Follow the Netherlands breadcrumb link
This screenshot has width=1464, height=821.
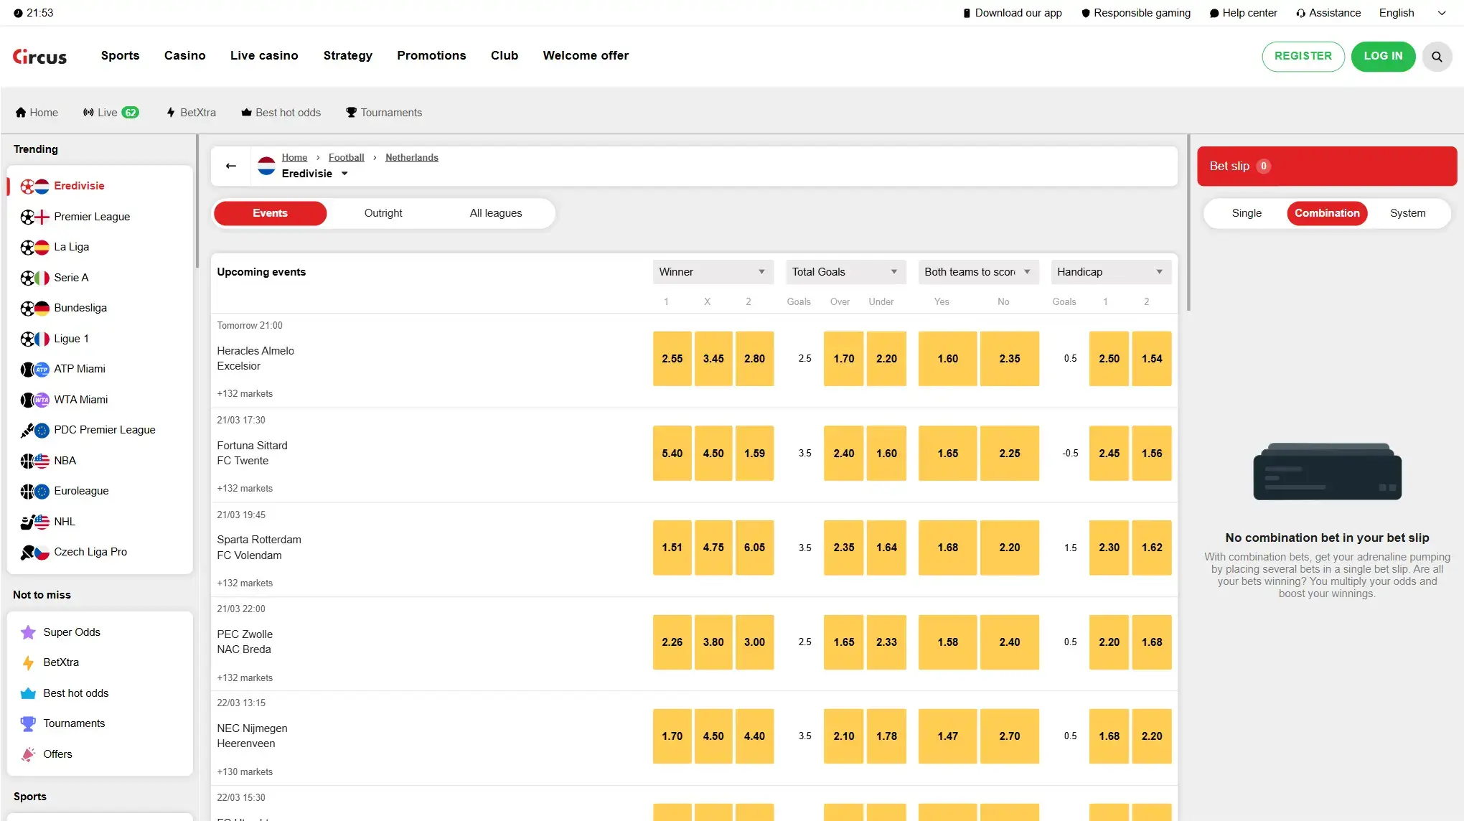point(412,157)
